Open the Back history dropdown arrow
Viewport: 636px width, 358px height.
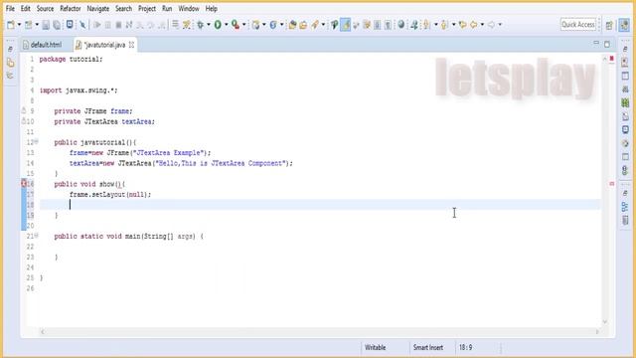coord(482,25)
